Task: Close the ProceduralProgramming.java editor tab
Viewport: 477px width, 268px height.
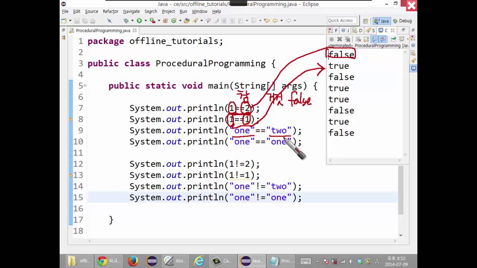Action: (135, 31)
